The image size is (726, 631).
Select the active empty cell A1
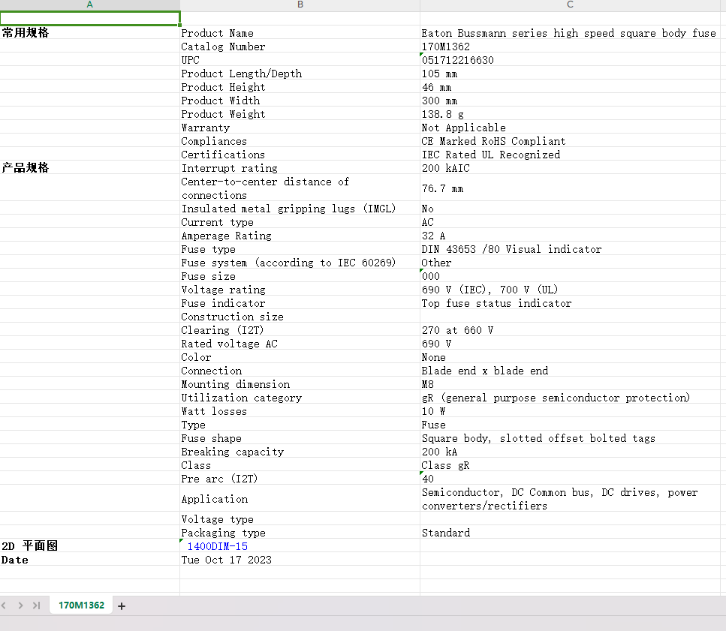pyautogui.click(x=90, y=19)
